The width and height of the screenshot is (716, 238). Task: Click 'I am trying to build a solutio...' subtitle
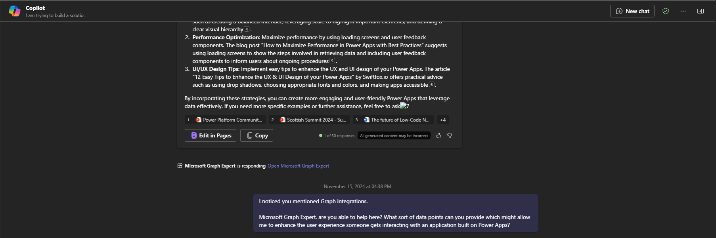click(x=56, y=15)
